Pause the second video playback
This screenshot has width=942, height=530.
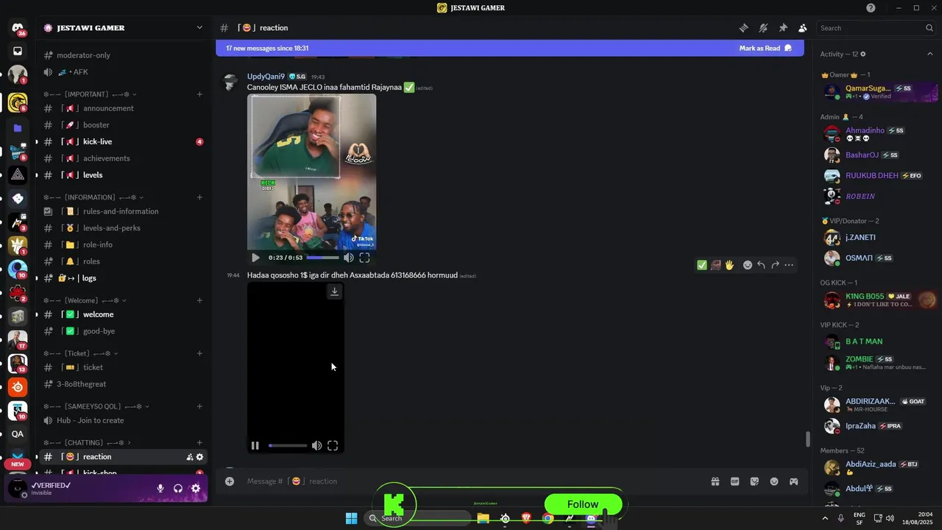(x=255, y=445)
